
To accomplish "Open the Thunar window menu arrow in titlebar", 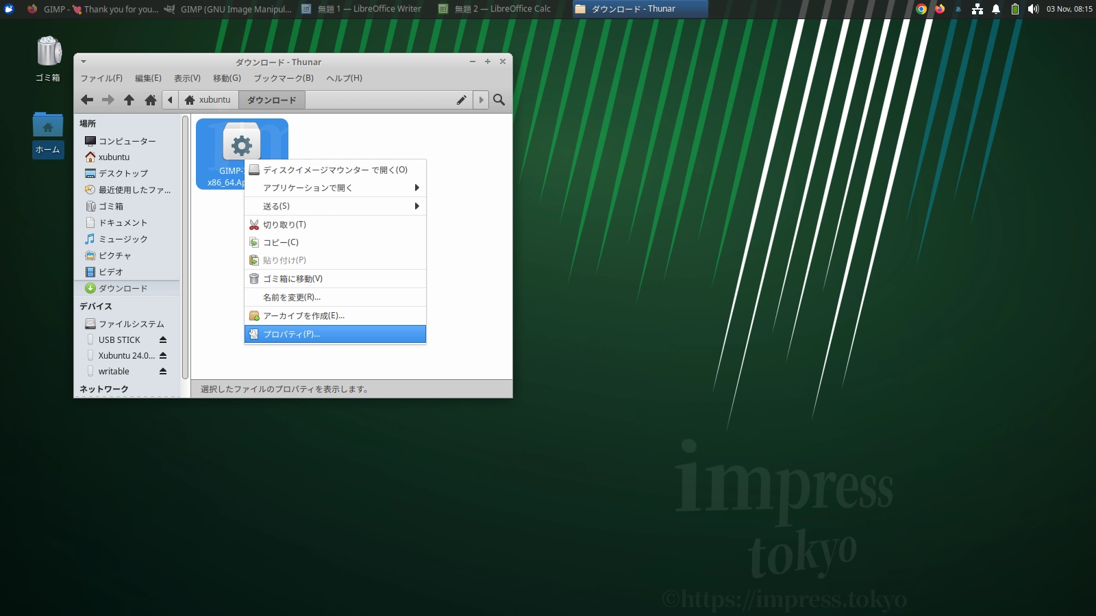I will click(x=84, y=62).
